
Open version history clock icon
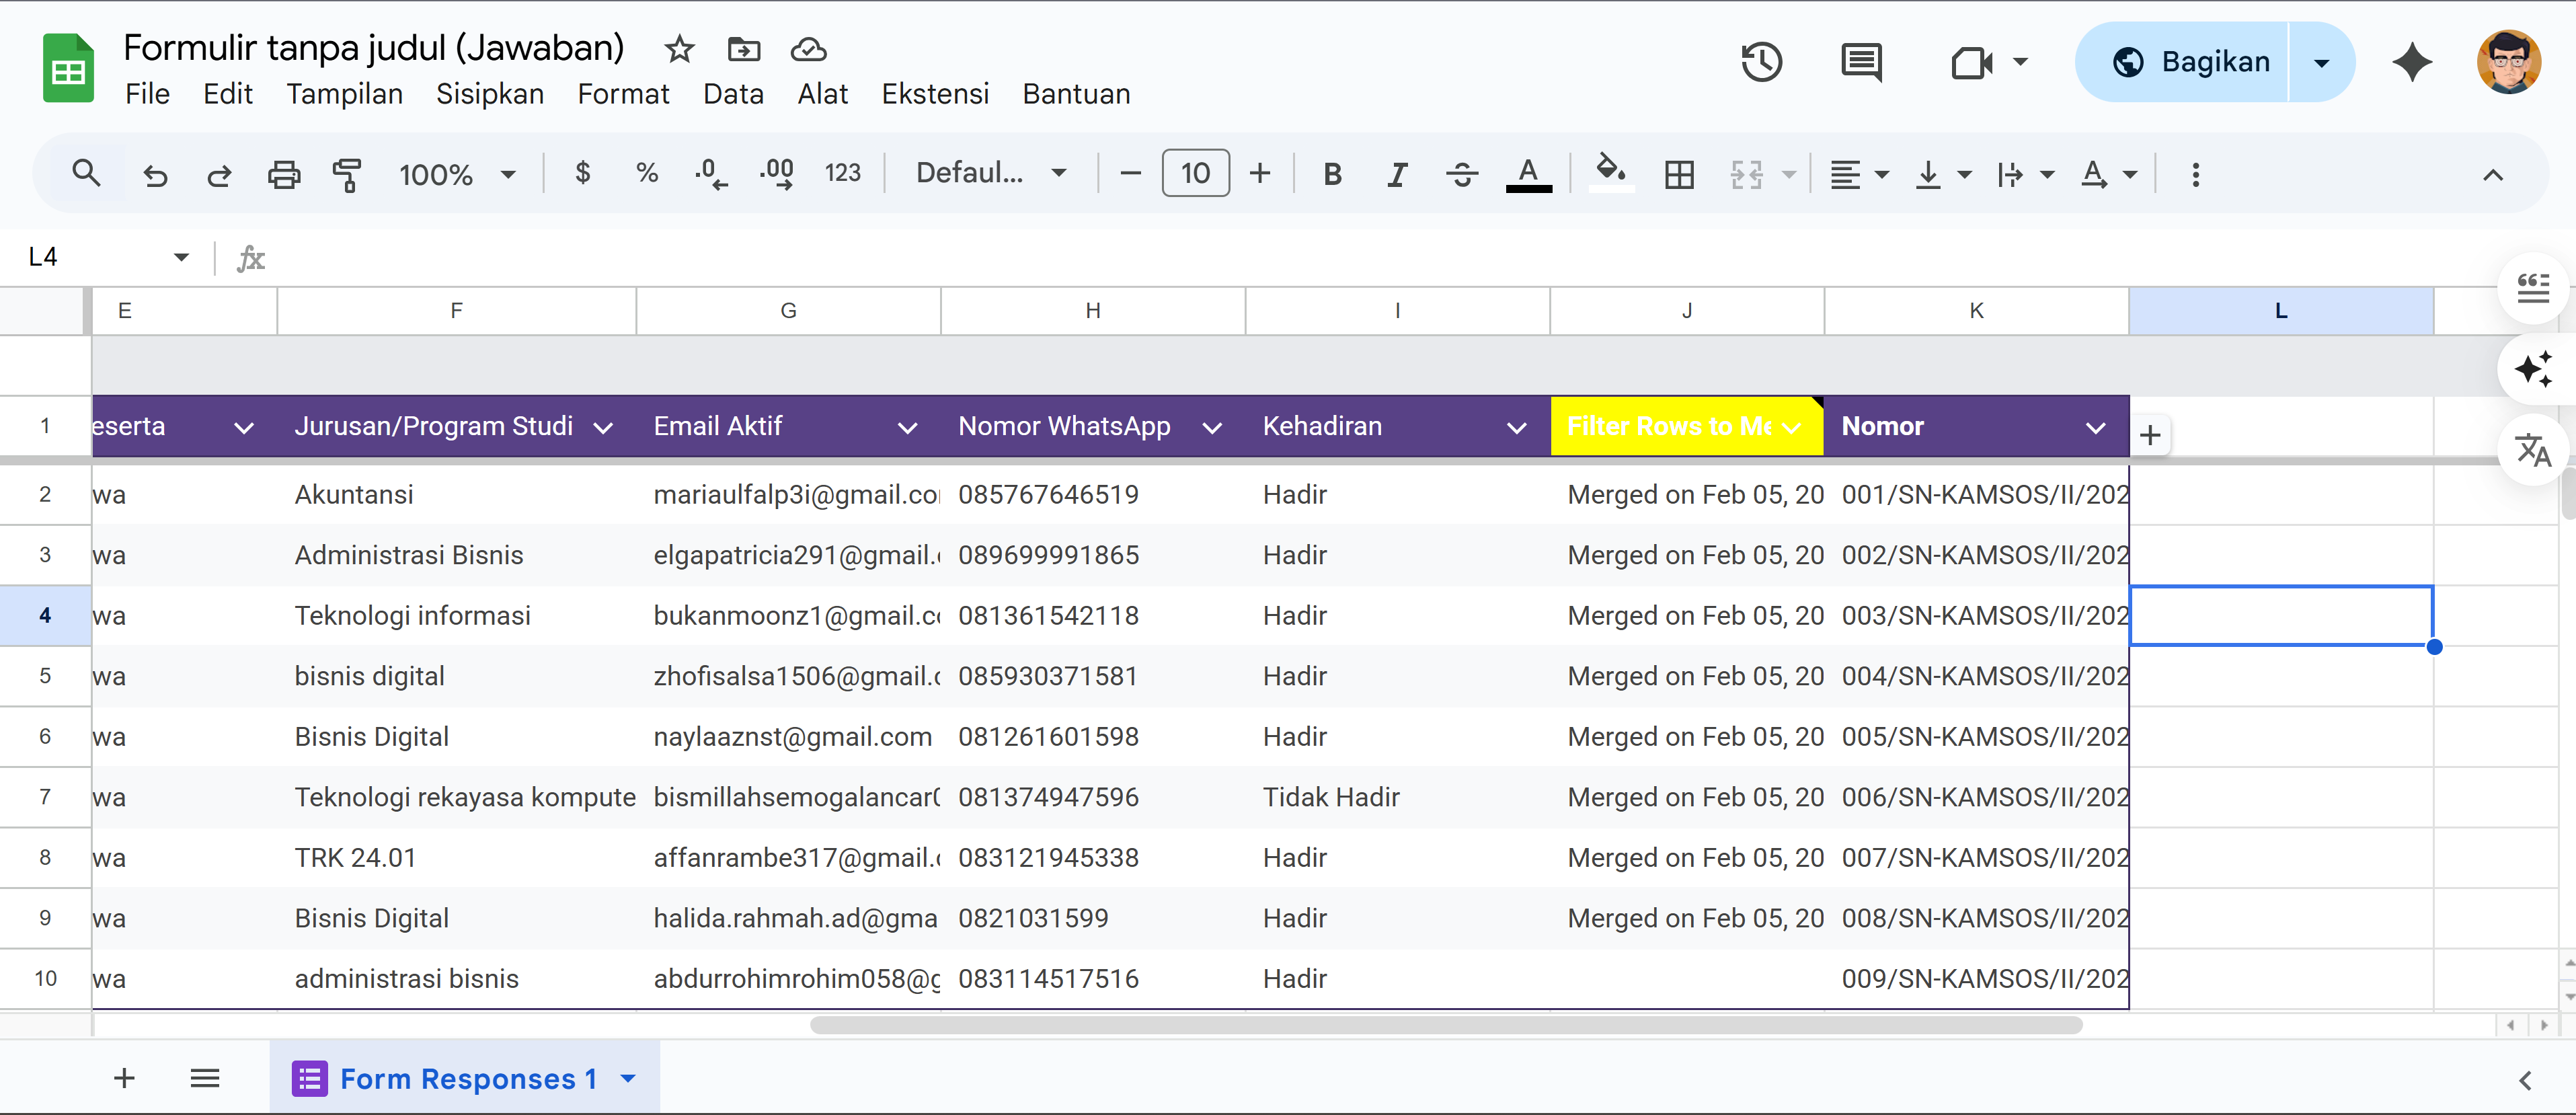pos(1761,62)
